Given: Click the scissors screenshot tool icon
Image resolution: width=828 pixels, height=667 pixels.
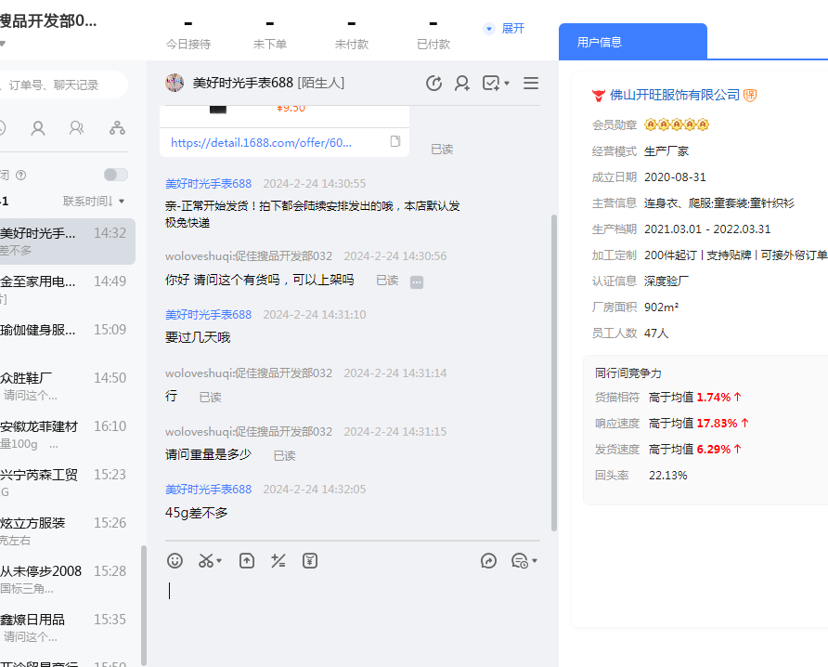Looking at the screenshot, I should pos(206,560).
